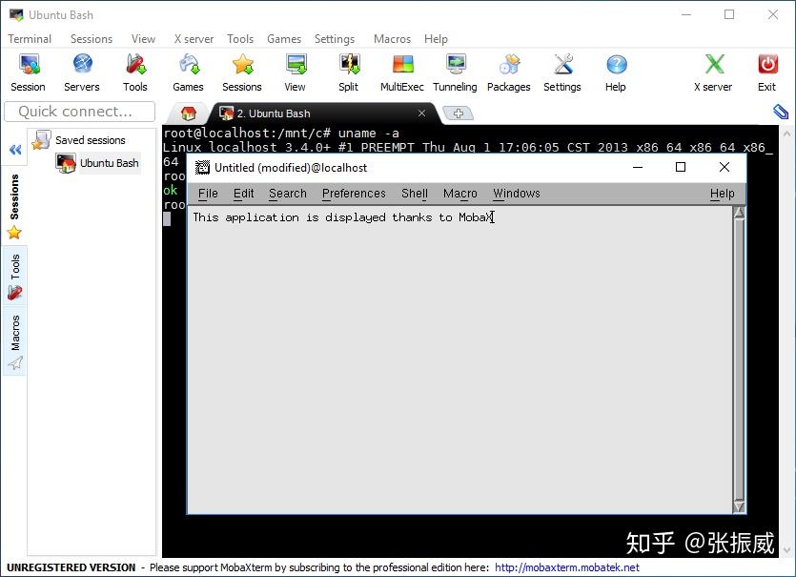Open the Sessions star icon in the toolbar

click(242, 72)
